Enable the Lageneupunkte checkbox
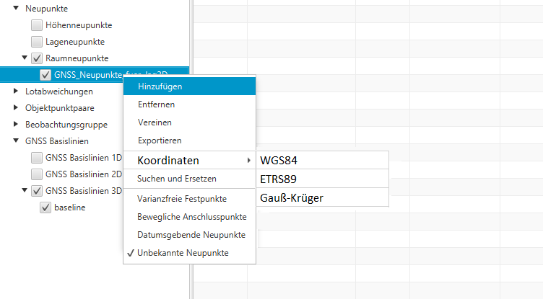 [x=37, y=43]
